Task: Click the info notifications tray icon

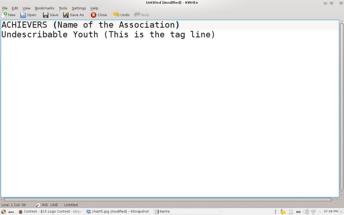Action: tap(275, 212)
